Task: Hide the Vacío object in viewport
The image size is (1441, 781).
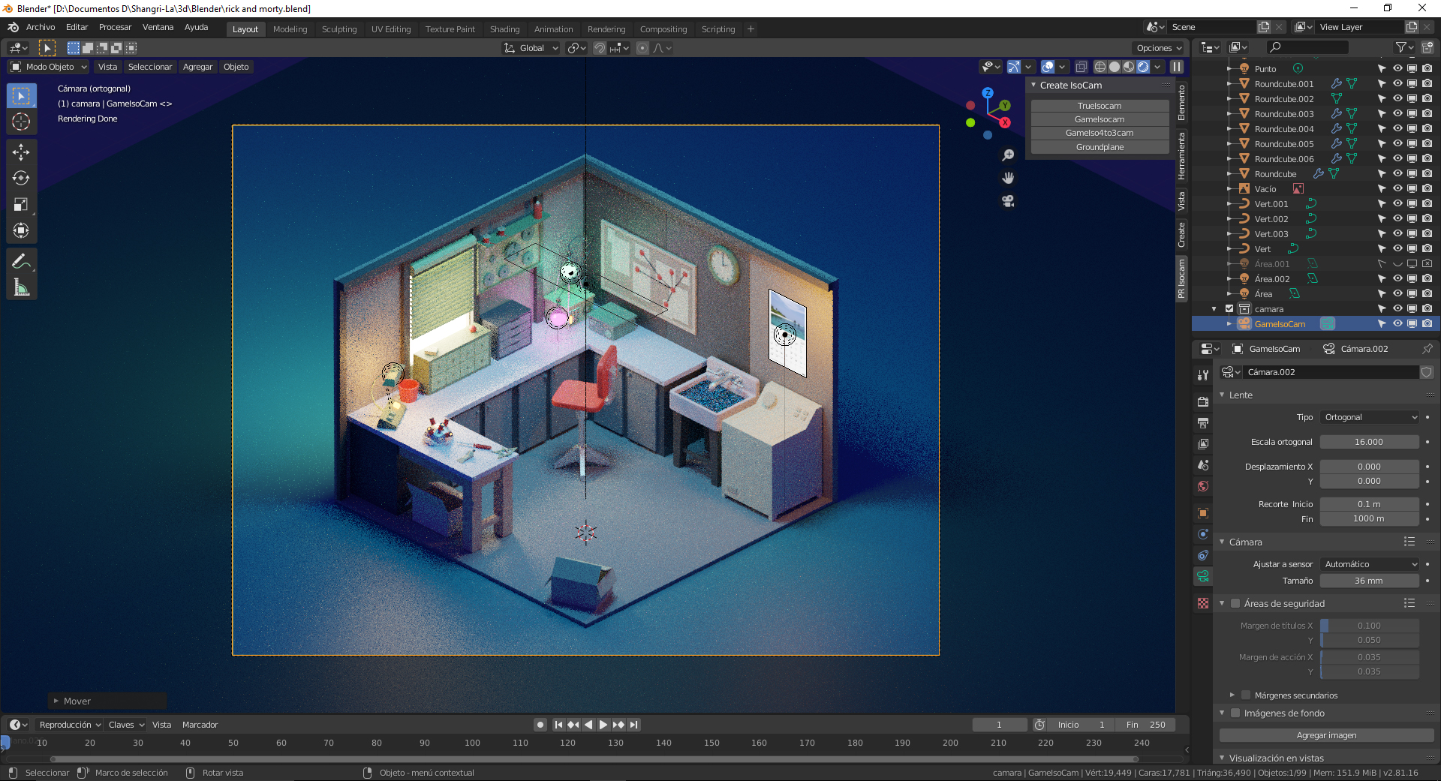Action: [x=1397, y=188]
